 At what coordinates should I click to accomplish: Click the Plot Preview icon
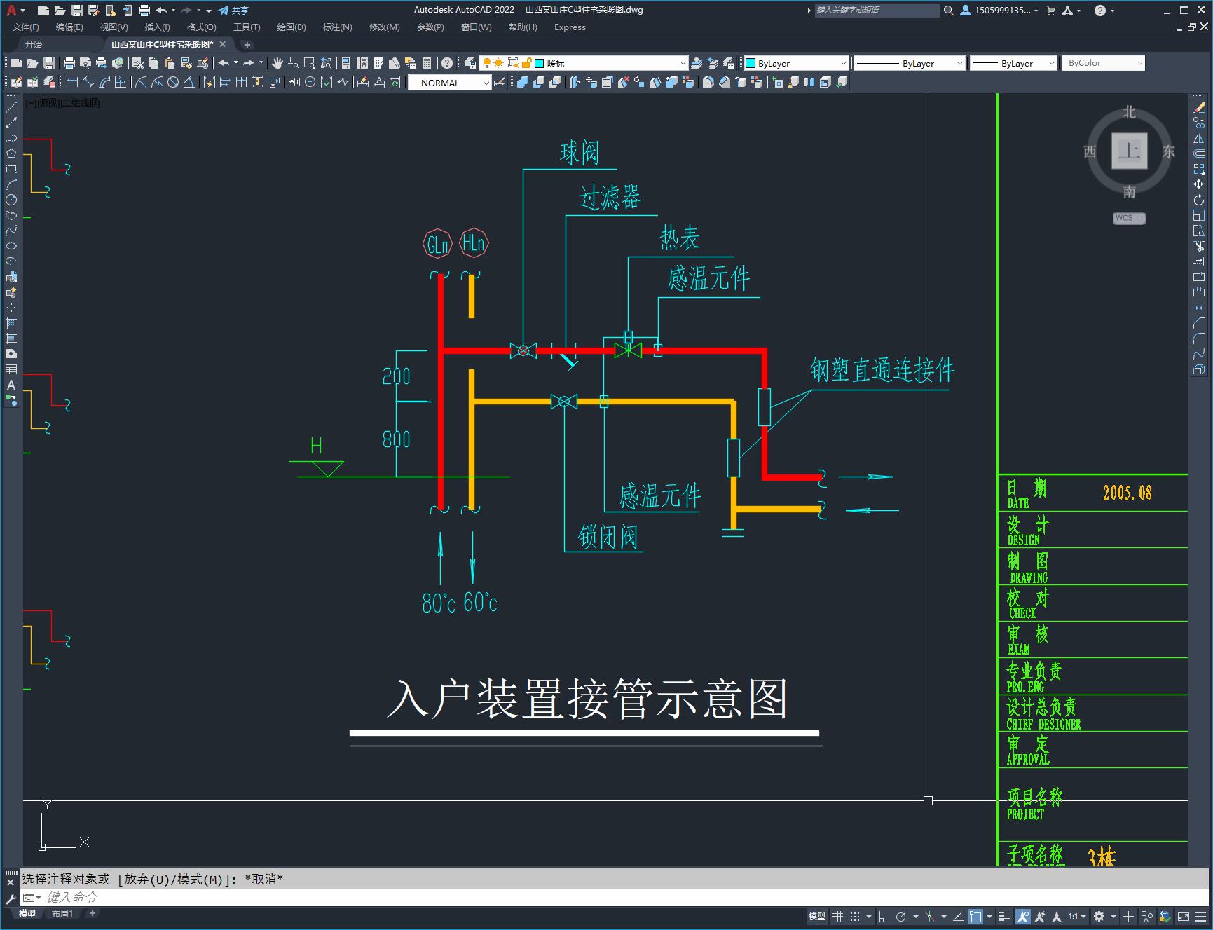tap(85, 63)
